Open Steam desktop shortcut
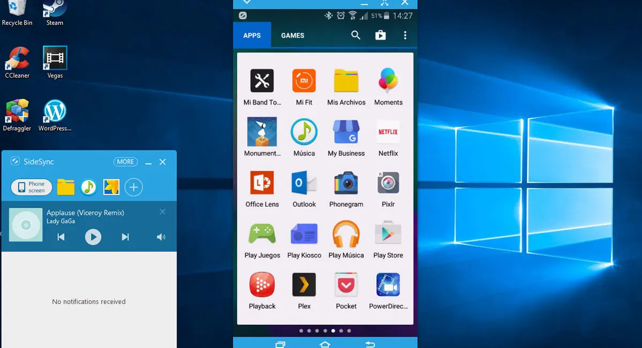This screenshot has width=642, height=348. coord(55,13)
